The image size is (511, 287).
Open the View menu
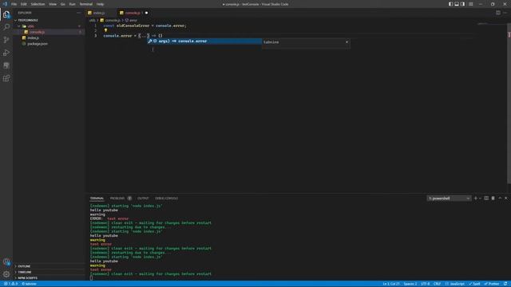pyautogui.click(x=53, y=4)
